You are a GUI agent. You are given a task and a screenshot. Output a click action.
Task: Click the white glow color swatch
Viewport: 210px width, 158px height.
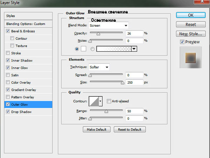pos(84,49)
